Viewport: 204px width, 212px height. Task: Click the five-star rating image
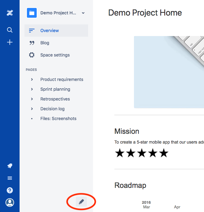(x=142, y=153)
